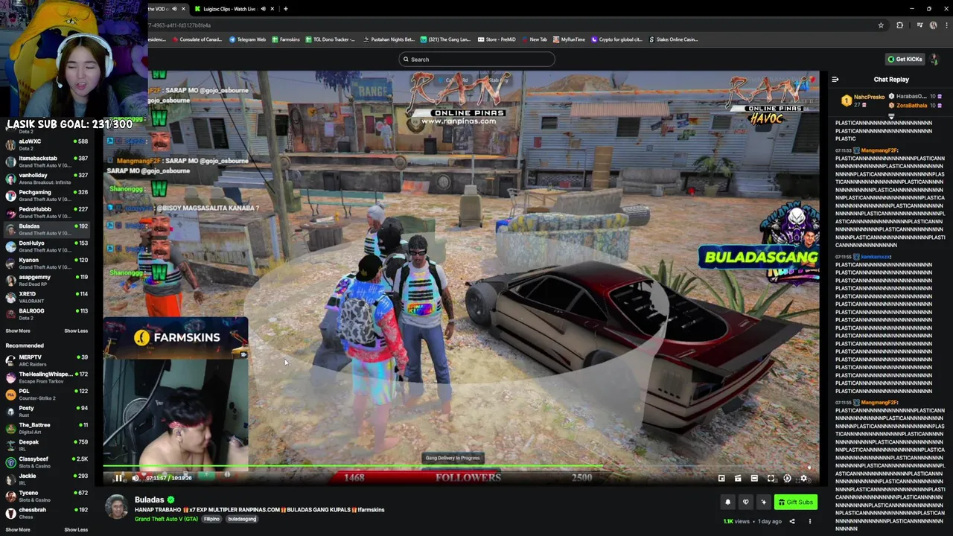Click Show Less under Recommended list
This screenshot has height=536, width=953.
(76, 529)
